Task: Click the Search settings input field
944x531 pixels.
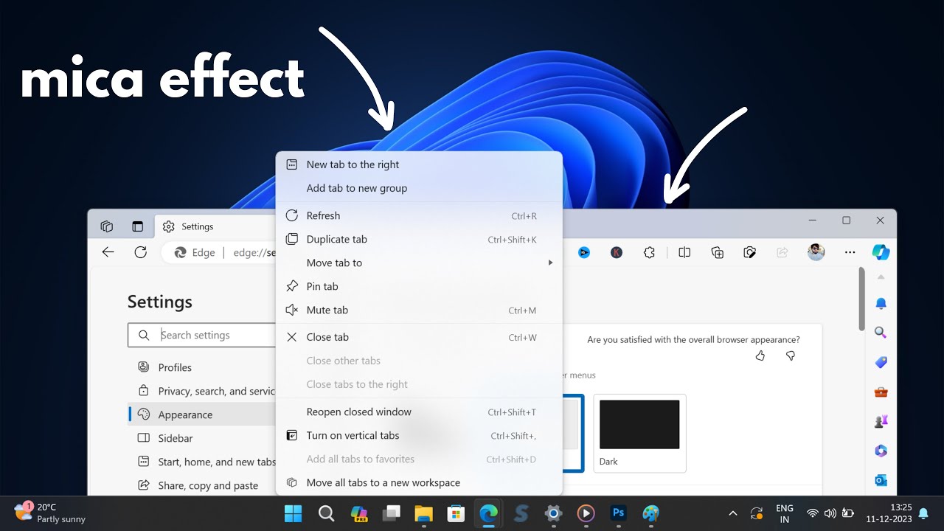Action: point(202,335)
